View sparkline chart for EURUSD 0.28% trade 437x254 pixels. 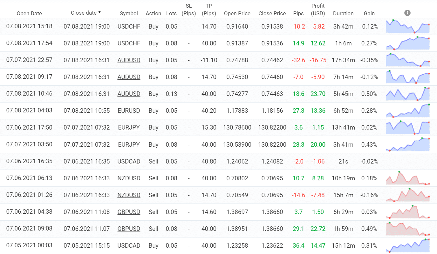(x=408, y=110)
